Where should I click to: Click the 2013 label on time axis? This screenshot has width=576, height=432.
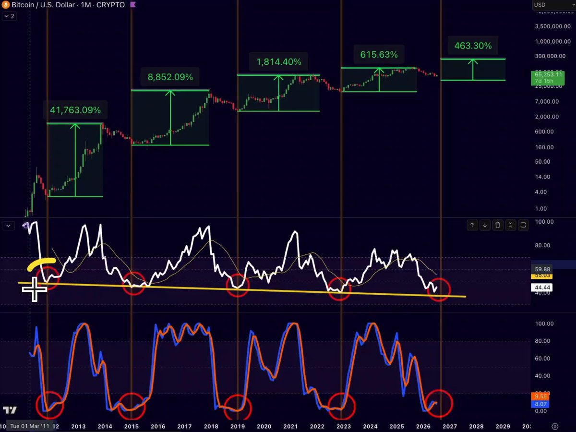point(78,426)
